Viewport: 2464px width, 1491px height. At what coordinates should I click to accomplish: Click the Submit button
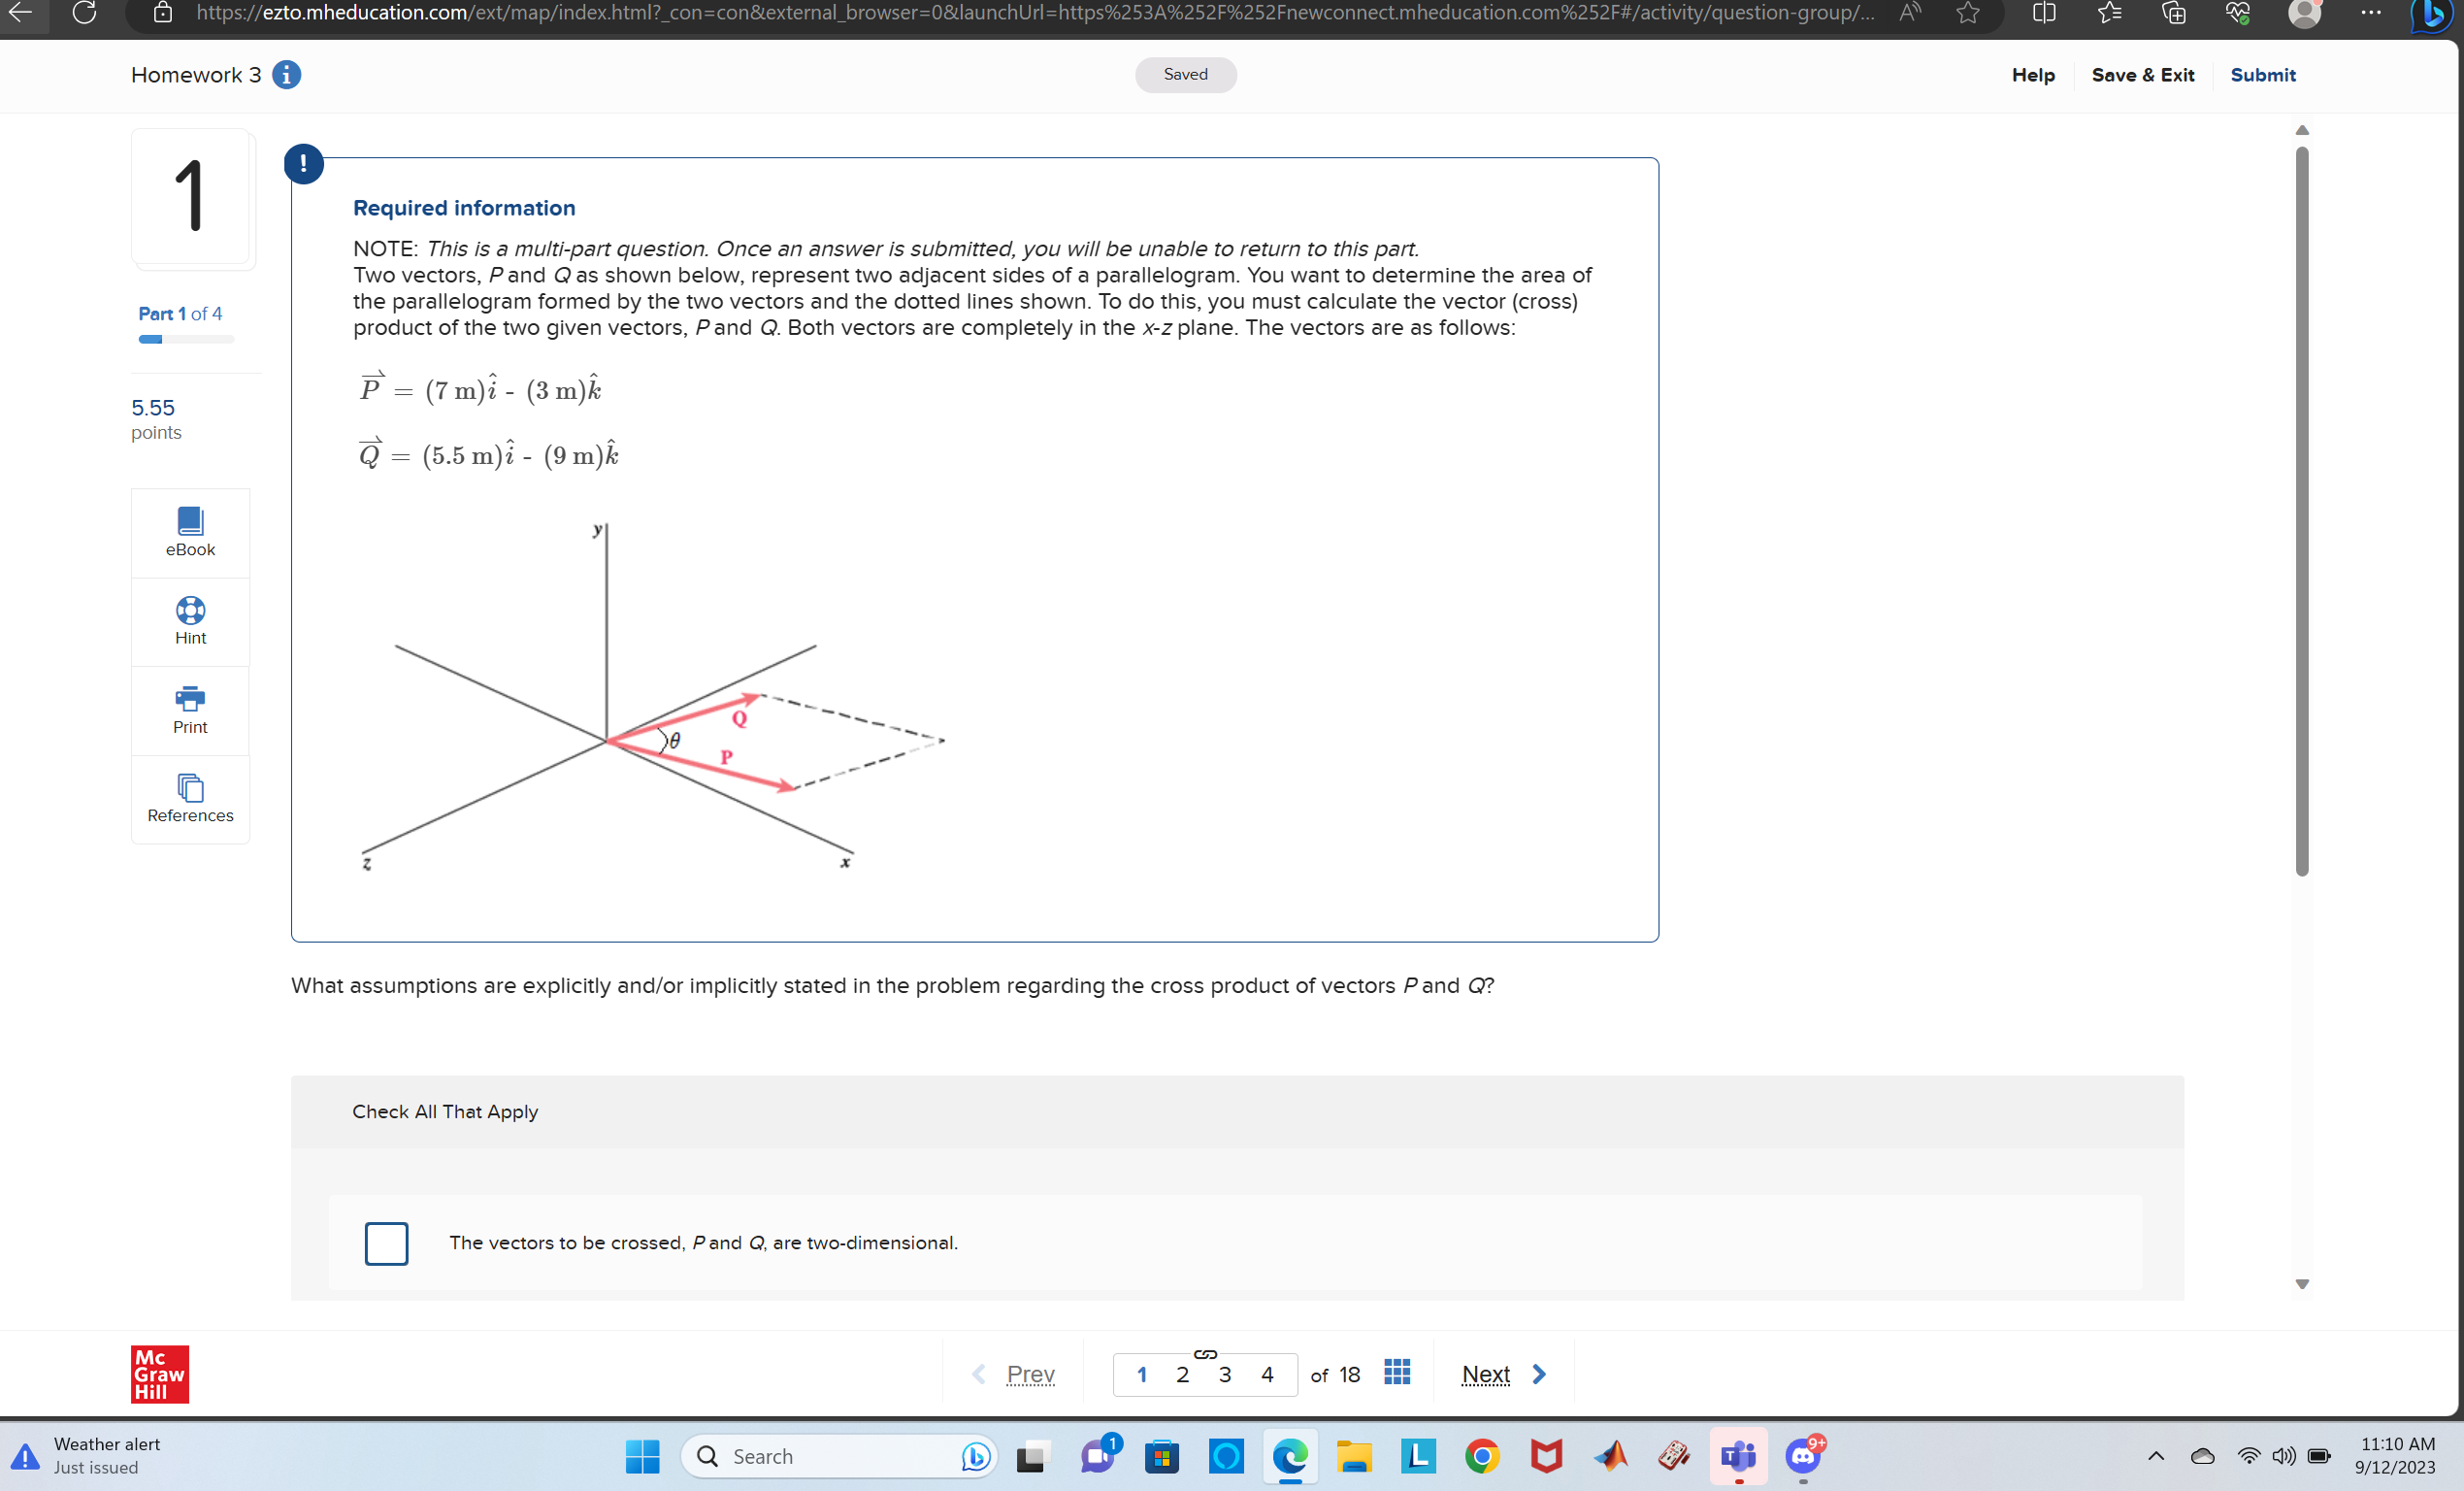(x=2262, y=75)
